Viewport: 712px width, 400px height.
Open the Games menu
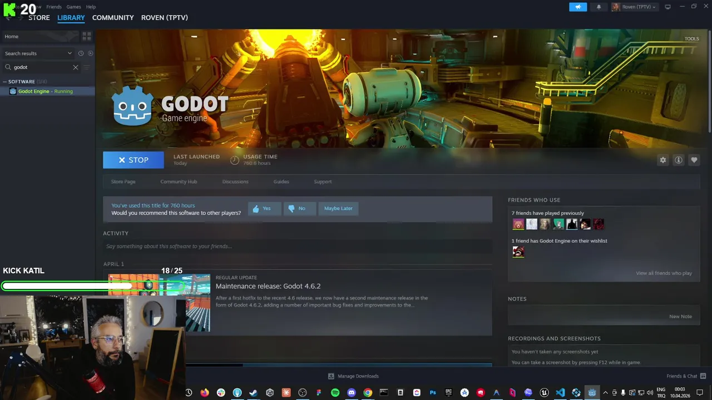coord(73,7)
